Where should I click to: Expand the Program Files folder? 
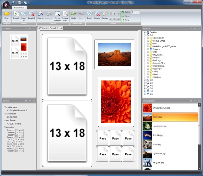[148, 63]
